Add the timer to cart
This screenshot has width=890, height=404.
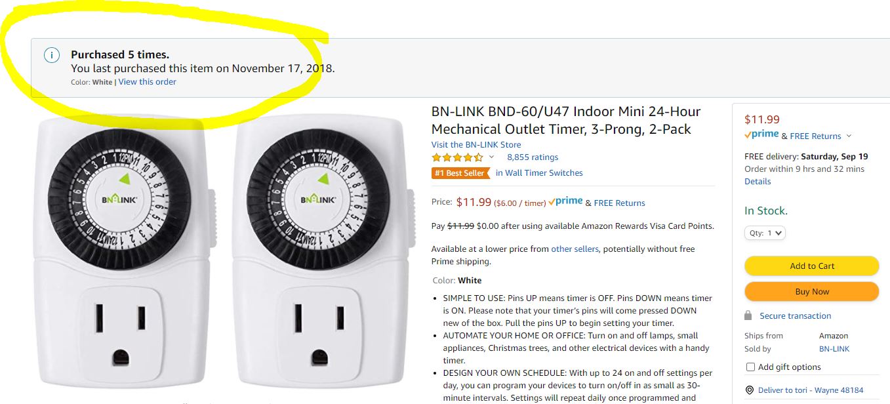[x=812, y=266]
